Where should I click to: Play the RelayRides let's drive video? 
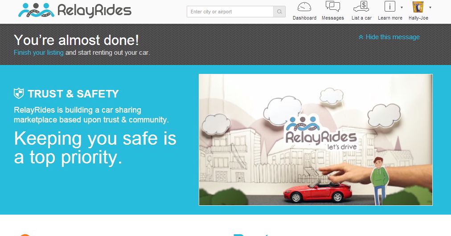[316, 140]
